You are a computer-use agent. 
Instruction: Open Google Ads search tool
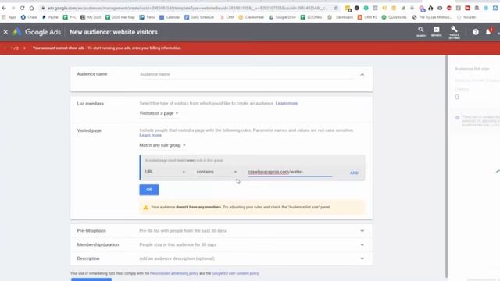coord(420,31)
